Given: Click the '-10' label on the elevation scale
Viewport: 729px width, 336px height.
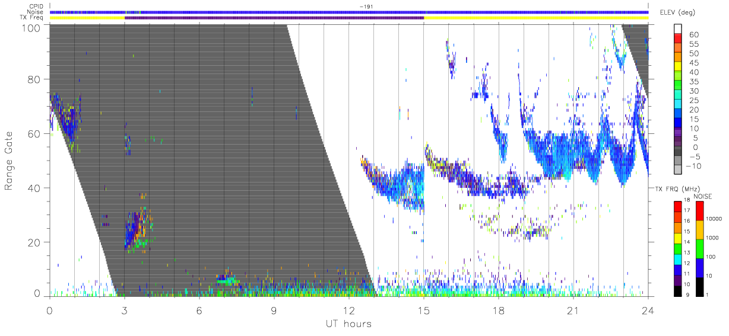Looking at the screenshot, I should [x=692, y=166].
